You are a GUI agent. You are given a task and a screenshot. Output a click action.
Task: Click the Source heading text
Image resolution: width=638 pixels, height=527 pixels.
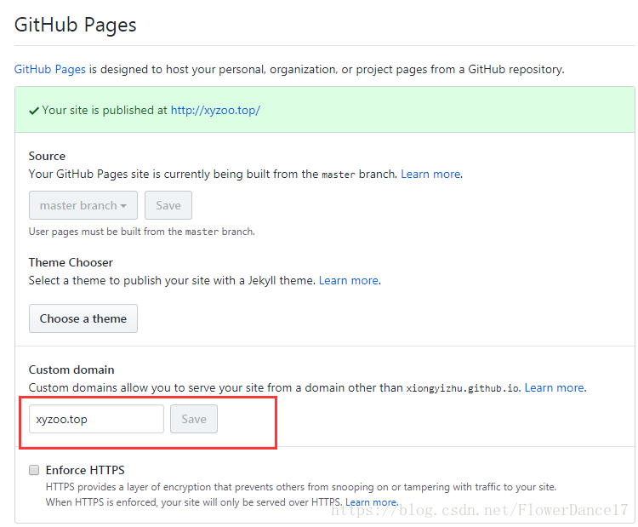(47, 157)
